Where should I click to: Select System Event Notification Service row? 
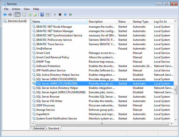click(102, 119)
